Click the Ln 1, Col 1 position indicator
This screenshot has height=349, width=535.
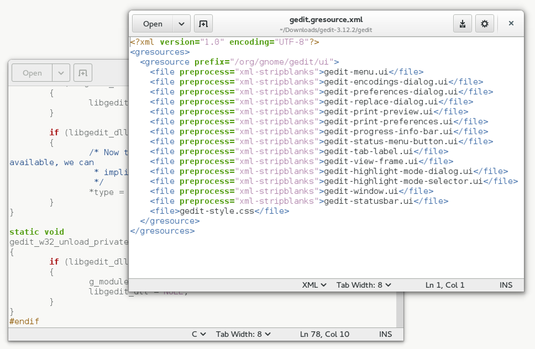coord(445,285)
